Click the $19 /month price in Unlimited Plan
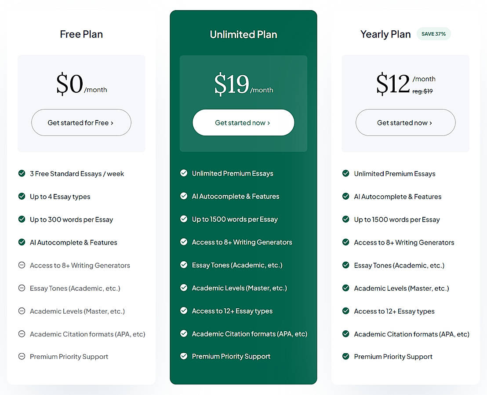The height and width of the screenshot is (395, 487). click(x=243, y=84)
